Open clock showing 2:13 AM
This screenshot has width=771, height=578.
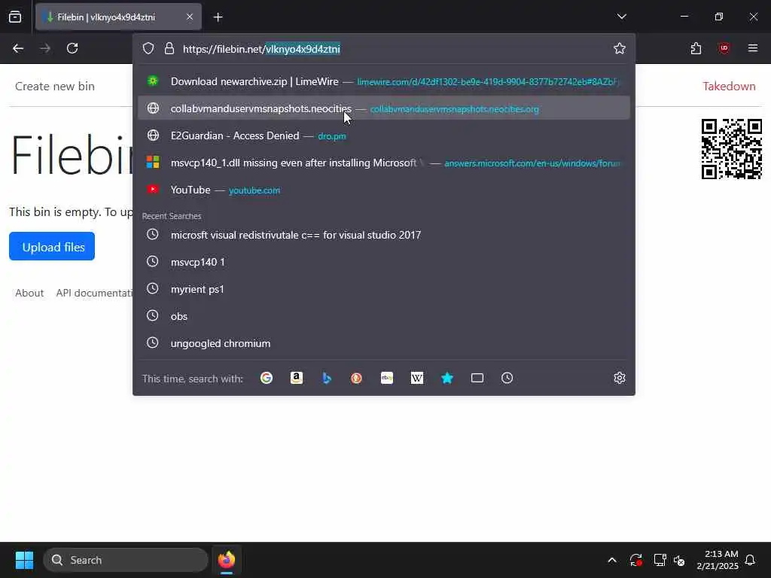(x=718, y=560)
